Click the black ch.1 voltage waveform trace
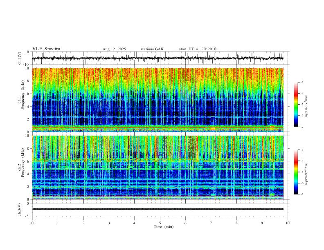This screenshot has height=250, width=324. 157,58
